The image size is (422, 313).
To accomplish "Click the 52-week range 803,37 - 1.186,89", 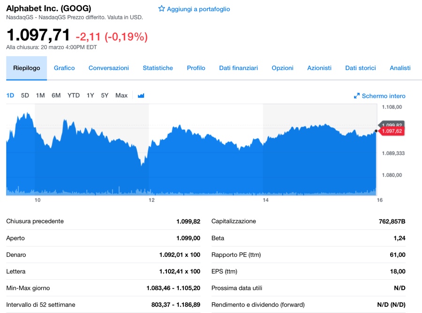I will 176,305.
